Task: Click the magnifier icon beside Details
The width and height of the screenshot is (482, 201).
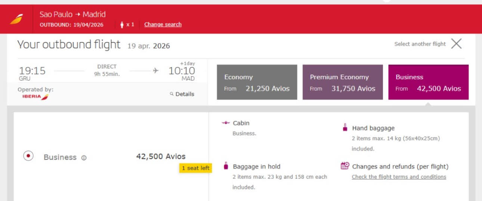Action: coord(172,94)
